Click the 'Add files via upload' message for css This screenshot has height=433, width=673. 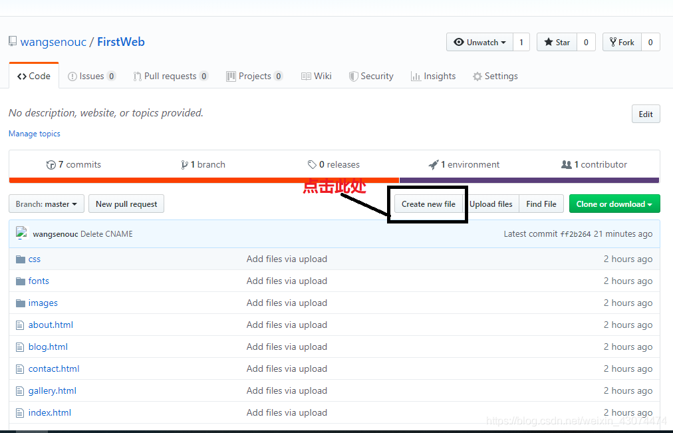[x=287, y=259]
